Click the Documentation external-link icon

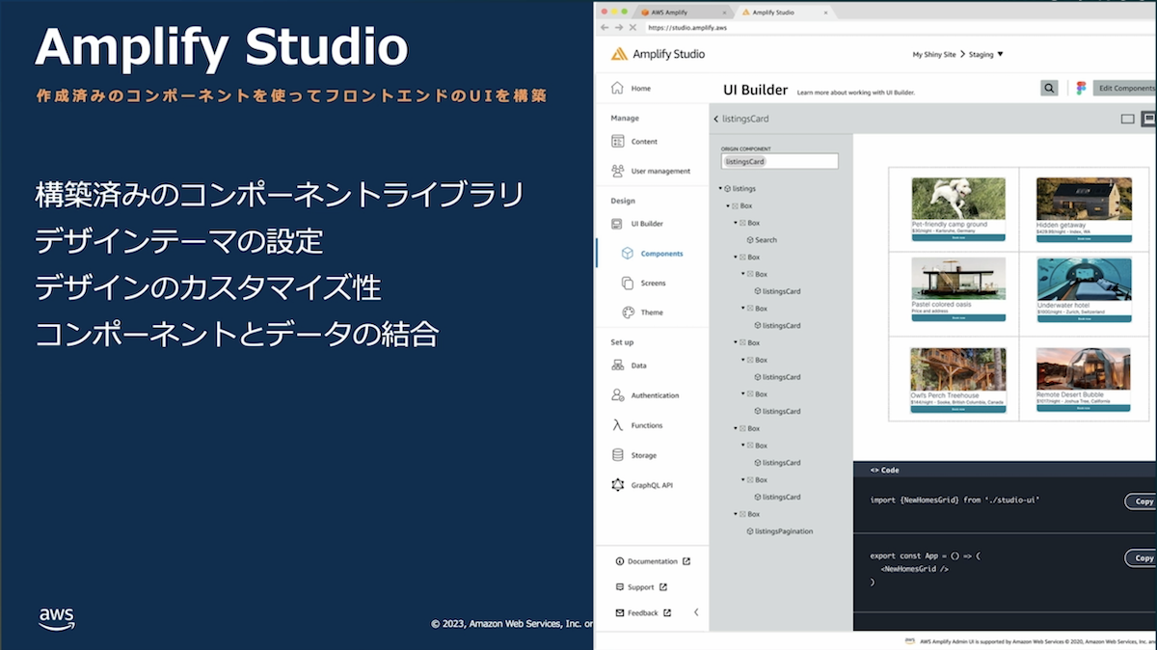(686, 561)
